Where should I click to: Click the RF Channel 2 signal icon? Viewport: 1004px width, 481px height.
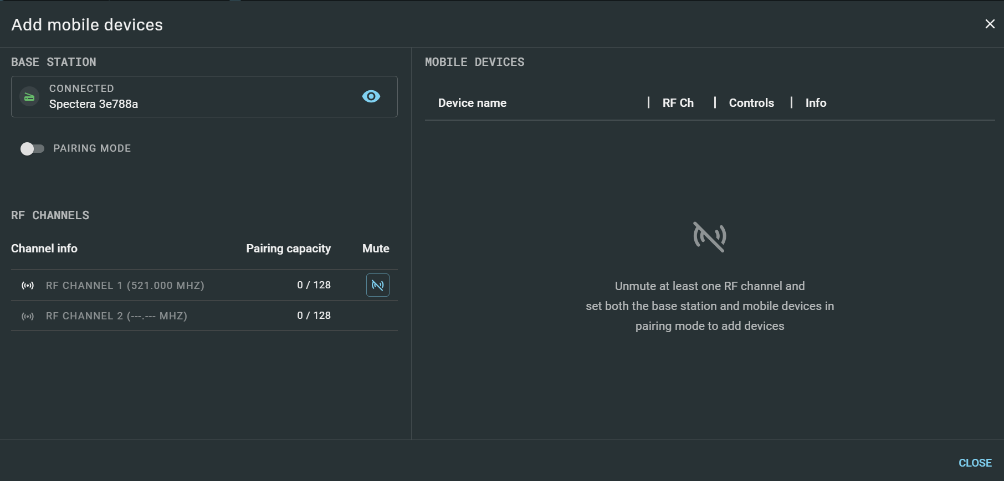28,316
